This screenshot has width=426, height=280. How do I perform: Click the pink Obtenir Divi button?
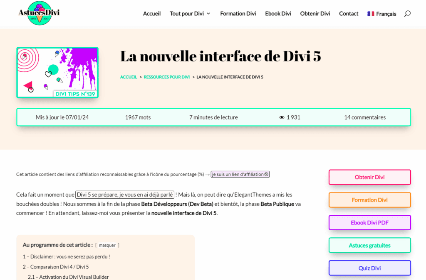(x=369, y=177)
